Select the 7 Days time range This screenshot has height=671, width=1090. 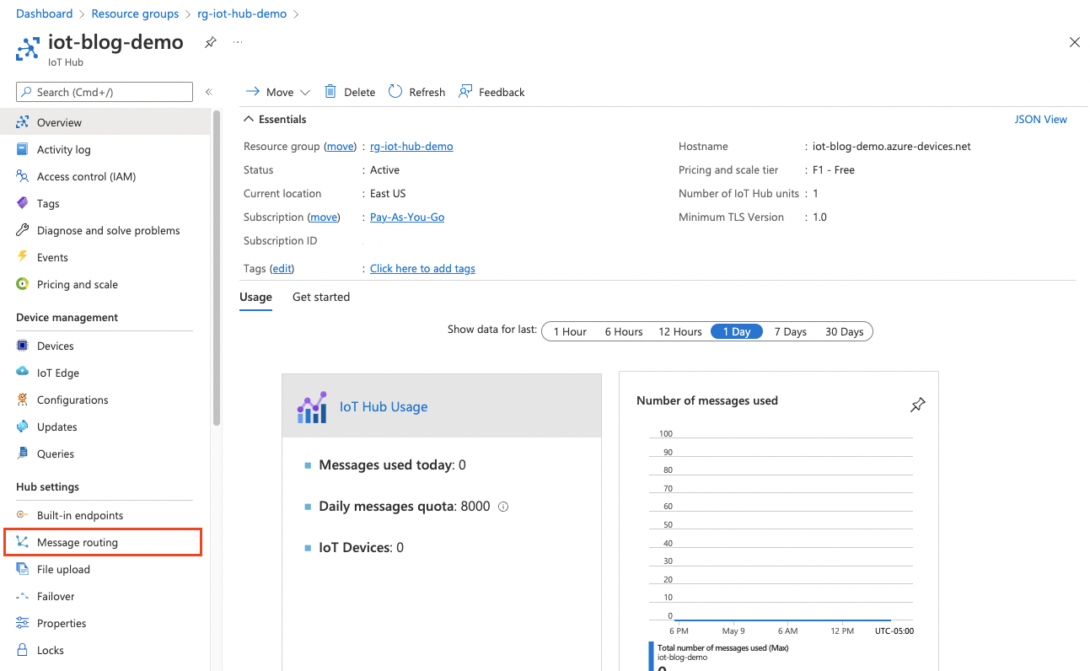click(790, 331)
